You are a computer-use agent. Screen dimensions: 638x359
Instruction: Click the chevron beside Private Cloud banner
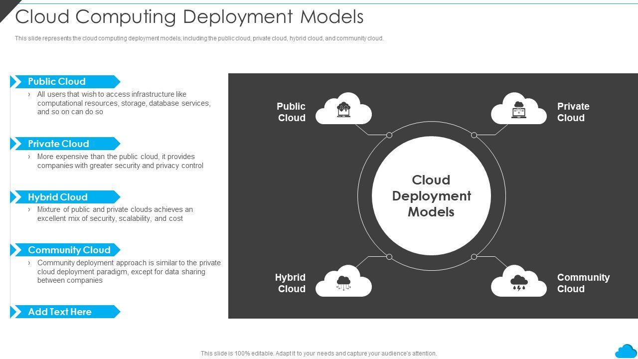pyautogui.click(x=16, y=144)
